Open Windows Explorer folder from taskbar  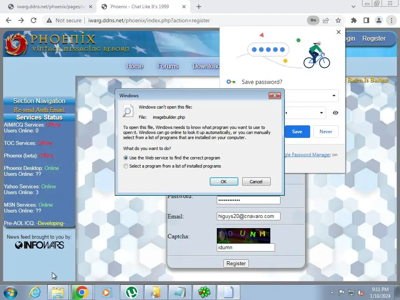coord(58,292)
